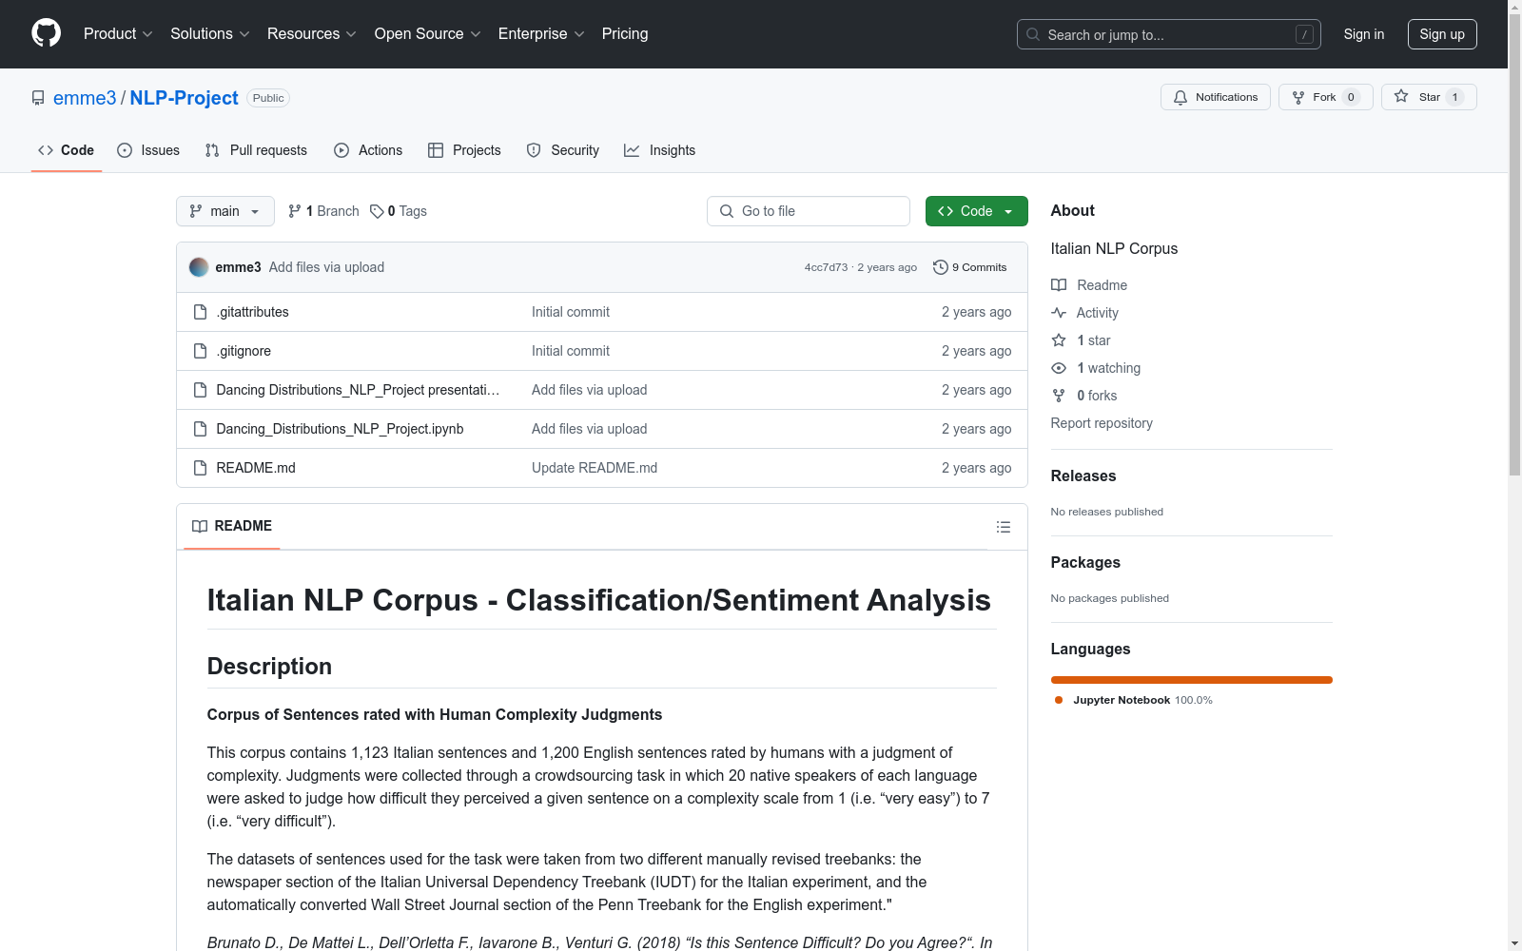Click the Sign up button
This screenshot has width=1522, height=951.
(x=1442, y=34)
